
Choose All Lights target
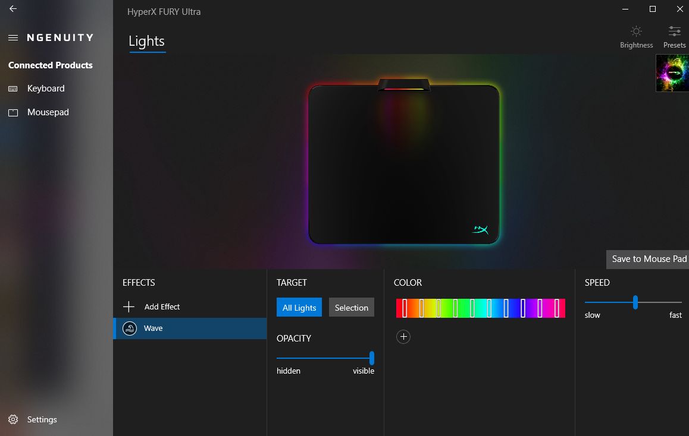point(299,308)
